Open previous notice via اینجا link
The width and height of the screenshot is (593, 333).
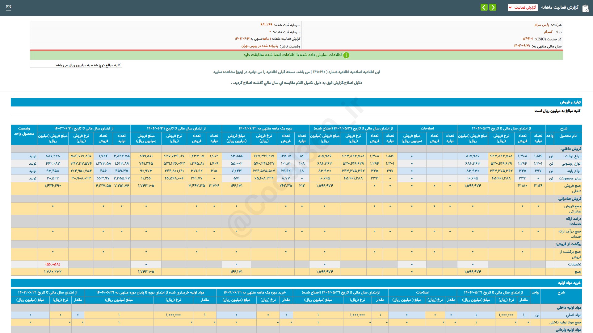239,72
